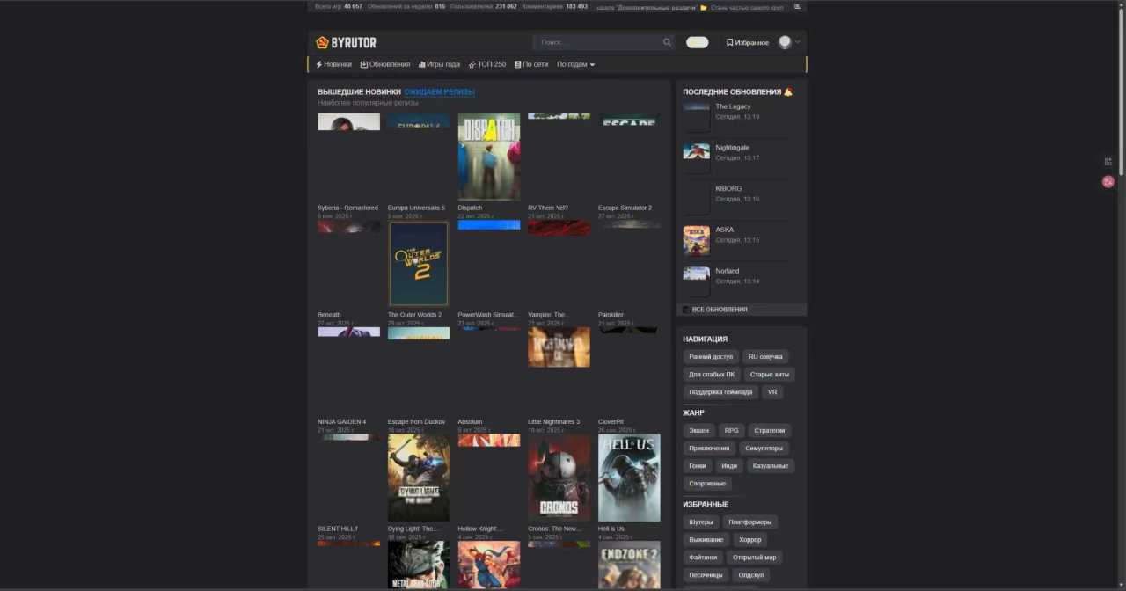1126x591 pixels.
Task: Choose the Казуальные genre
Action: (771, 466)
